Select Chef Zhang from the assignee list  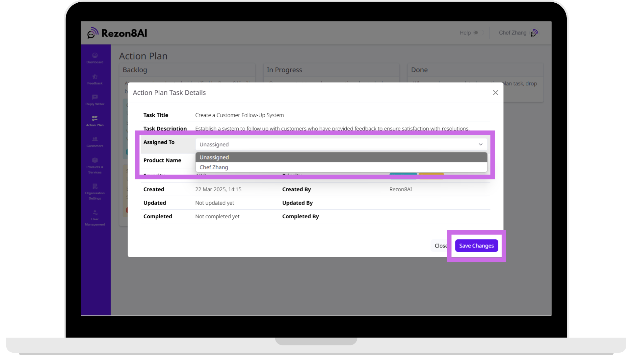coord(214,167)
